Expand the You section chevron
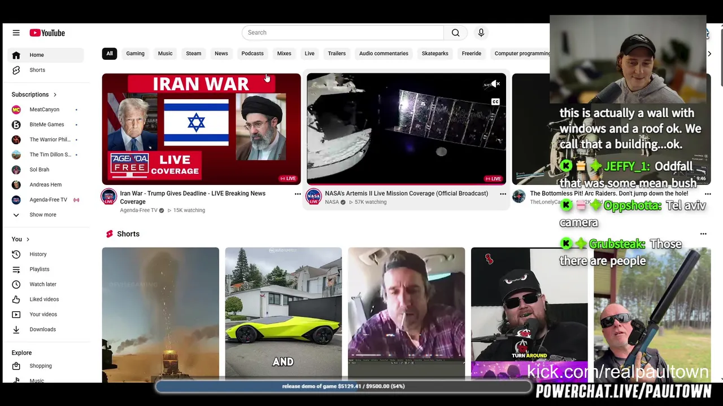 tap(28, 240)
